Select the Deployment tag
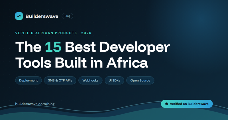 coord(28,80)
